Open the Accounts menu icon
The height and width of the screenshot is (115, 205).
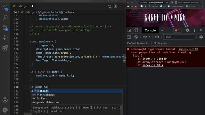point(5,100)
